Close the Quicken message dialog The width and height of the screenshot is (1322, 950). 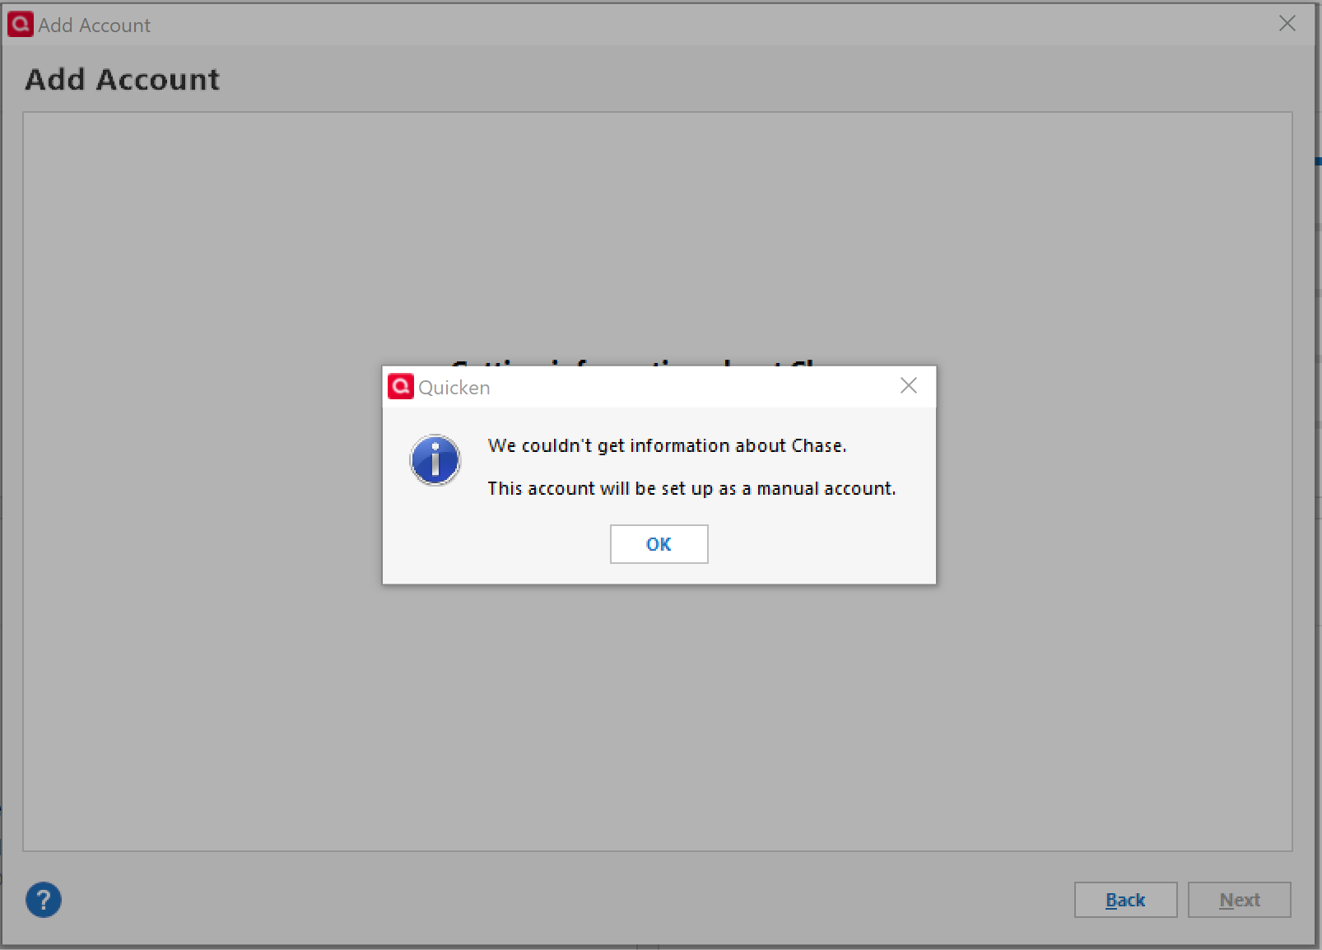tap(909, 386)
